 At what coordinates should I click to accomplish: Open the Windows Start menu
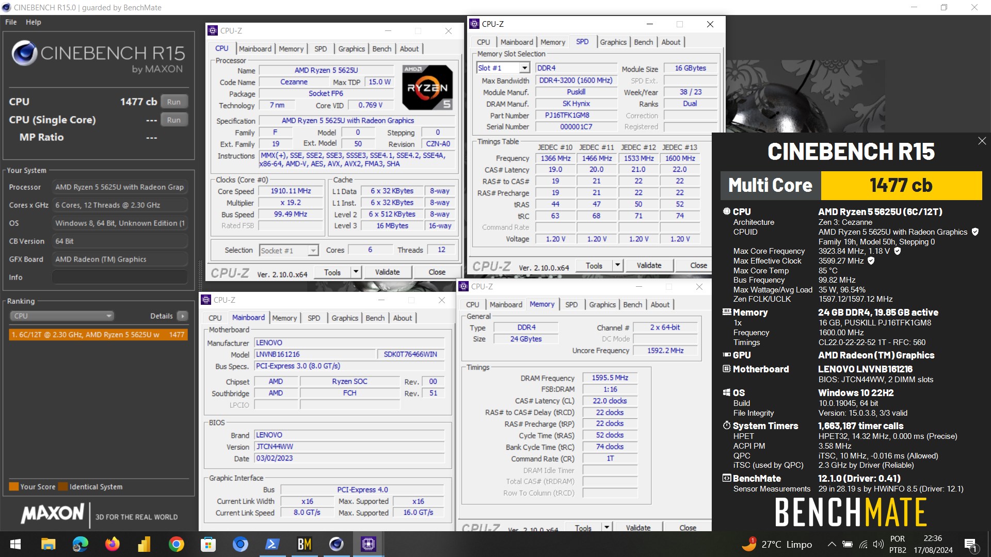15,544
